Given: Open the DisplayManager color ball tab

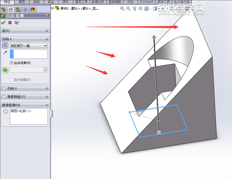Looking at the screenshot, I should [x=32, y=10].
